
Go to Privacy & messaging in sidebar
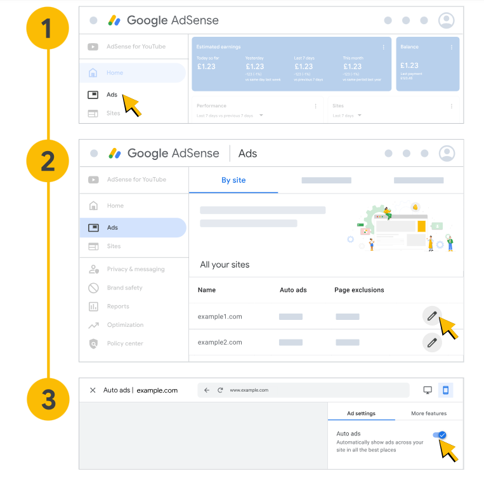pyautogui.click(x=135, y=269)
